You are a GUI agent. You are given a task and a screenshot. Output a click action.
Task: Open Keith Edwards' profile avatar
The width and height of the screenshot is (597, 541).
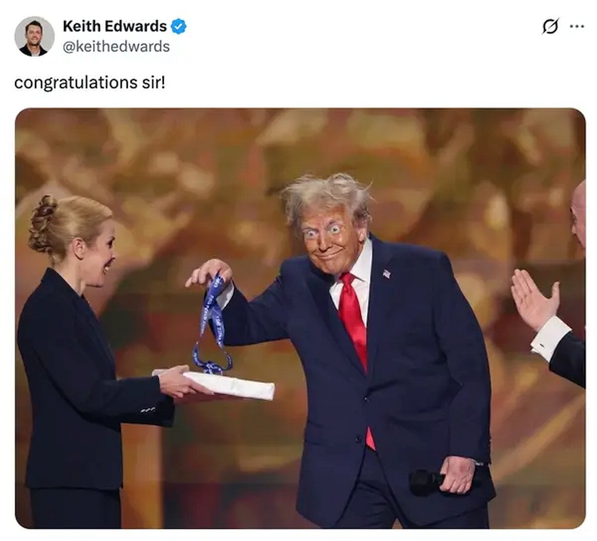coord(34,36)
